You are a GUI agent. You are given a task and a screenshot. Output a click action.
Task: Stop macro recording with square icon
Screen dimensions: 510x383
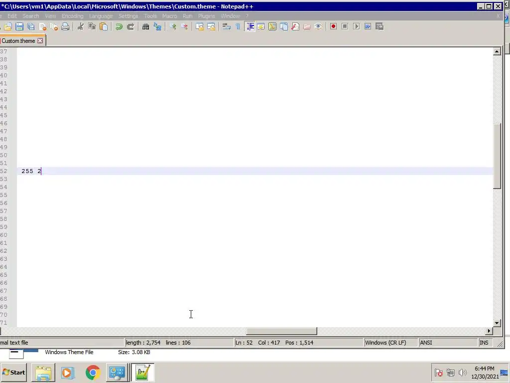pyautogui.click(x=345, y=27)
